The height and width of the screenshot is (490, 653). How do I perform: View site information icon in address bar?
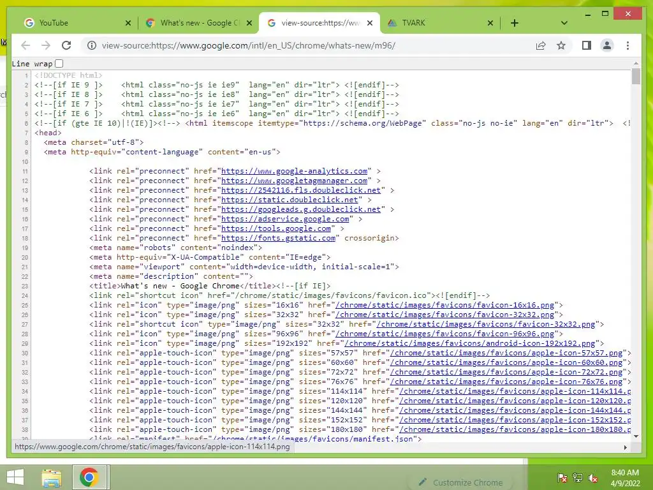tap(92, 45)
